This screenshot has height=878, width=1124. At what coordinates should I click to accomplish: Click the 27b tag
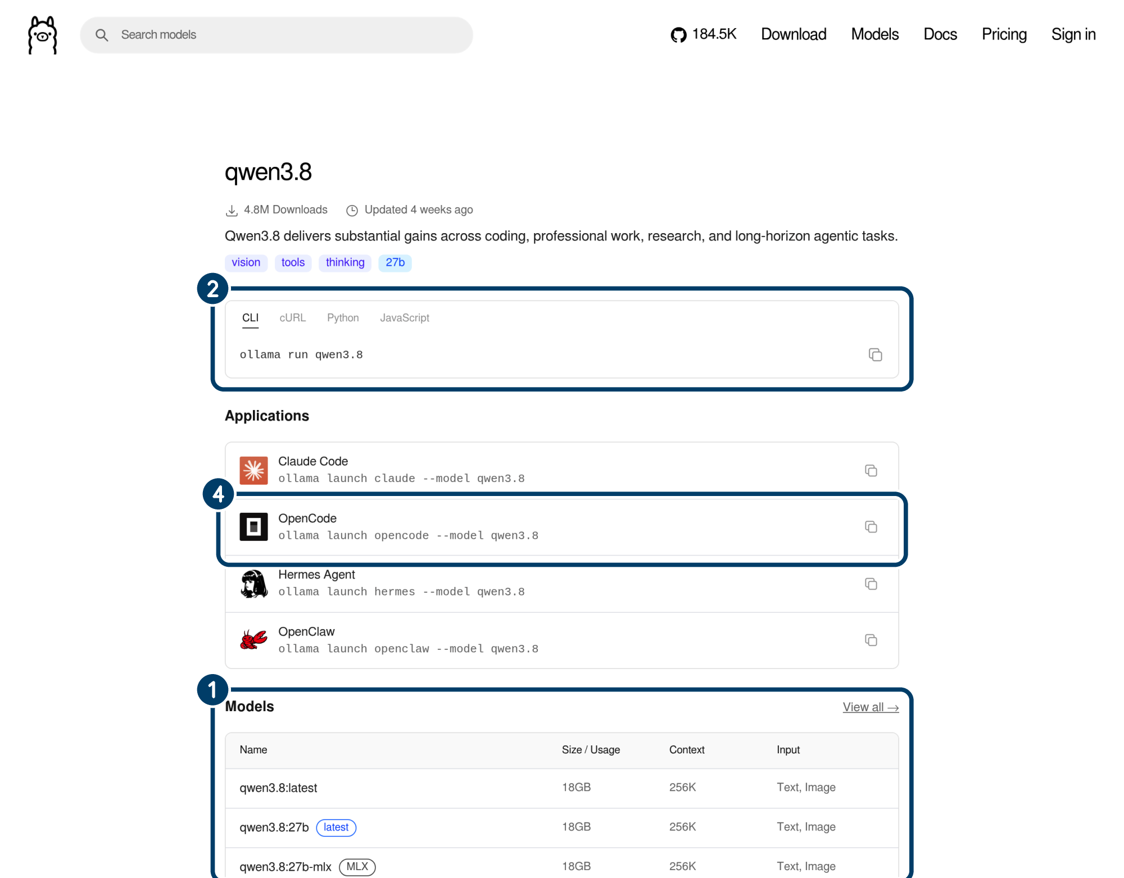(x=395, y=263)
